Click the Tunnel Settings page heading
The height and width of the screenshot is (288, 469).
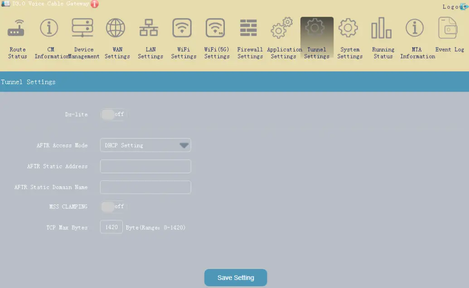[x=28, y=82]
